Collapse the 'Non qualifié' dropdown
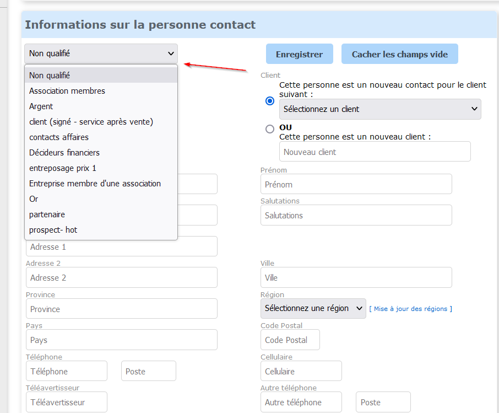 point(101,53)
